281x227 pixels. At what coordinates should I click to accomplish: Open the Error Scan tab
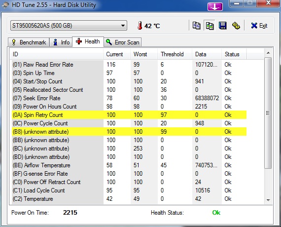pos(123,42)
